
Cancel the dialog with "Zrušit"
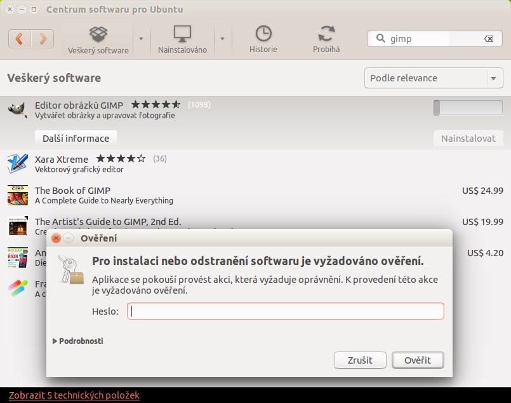tap(360, 360)
